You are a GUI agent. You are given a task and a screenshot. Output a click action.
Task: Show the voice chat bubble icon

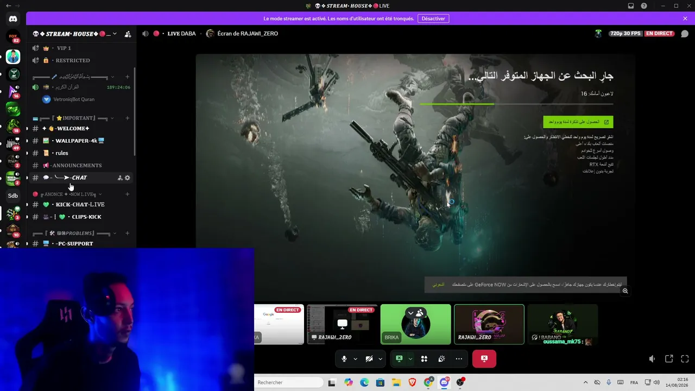click(x=685, y=34)
